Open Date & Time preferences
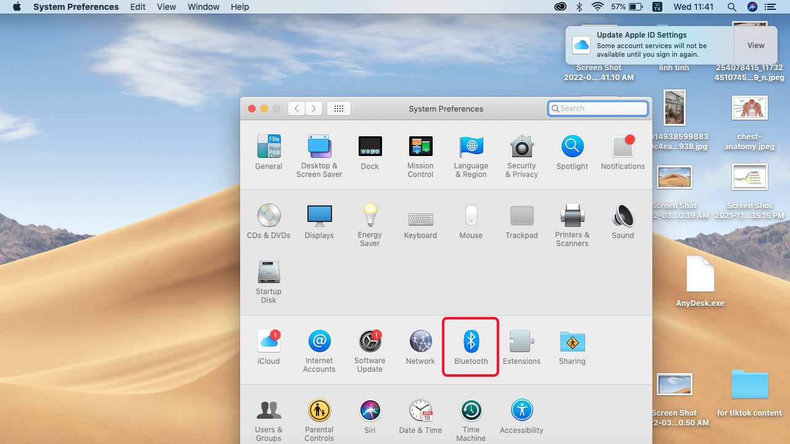The height and width of the screenshot is (444, 790). pos(420,416)
